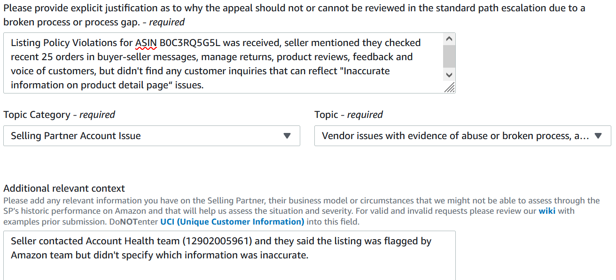Expand the Vendor issues Topic dropdown

(463, 136)
